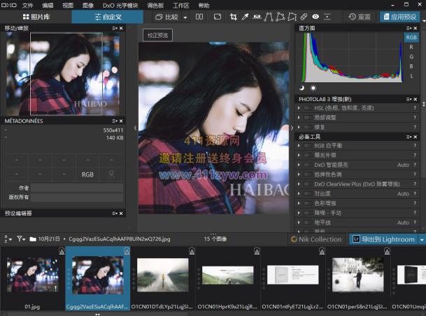Click the Nik Collection button
Image resolution: width=426 pixels, height=316 pixels.
316,239
